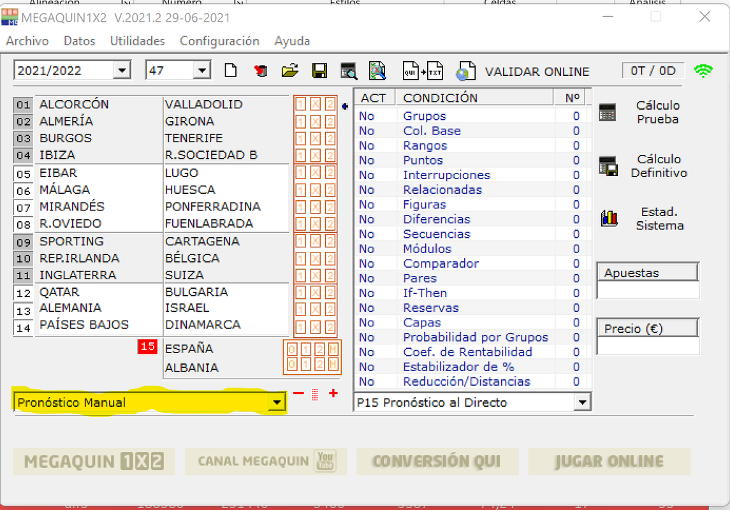Select the Comparador condition row
This screenshot has width=730, height=510.
pos(472,263)
